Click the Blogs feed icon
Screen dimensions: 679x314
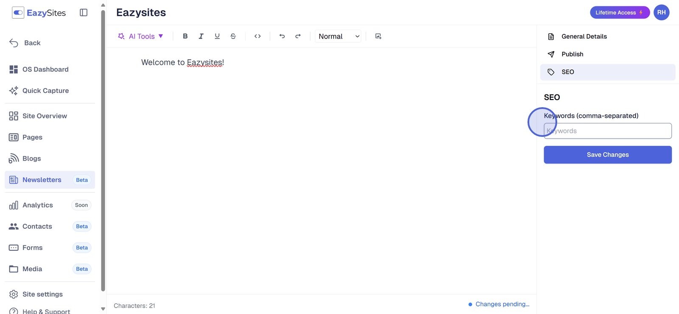(14, 158)
